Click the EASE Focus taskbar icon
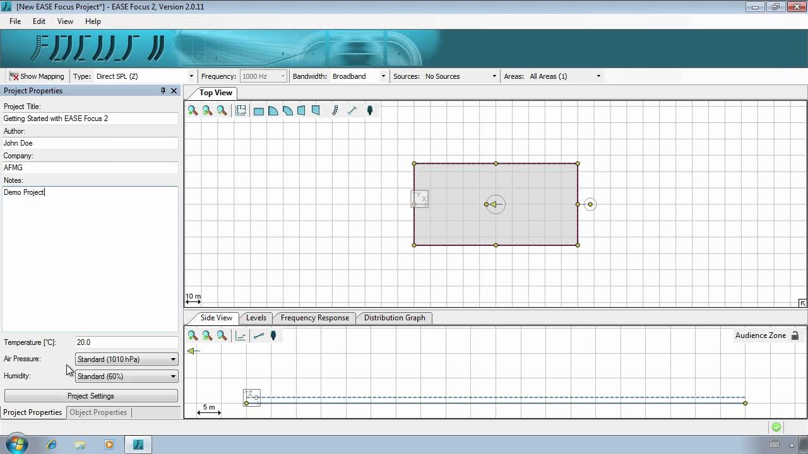This screenshot has width=808, height=454. pos(138,445)
